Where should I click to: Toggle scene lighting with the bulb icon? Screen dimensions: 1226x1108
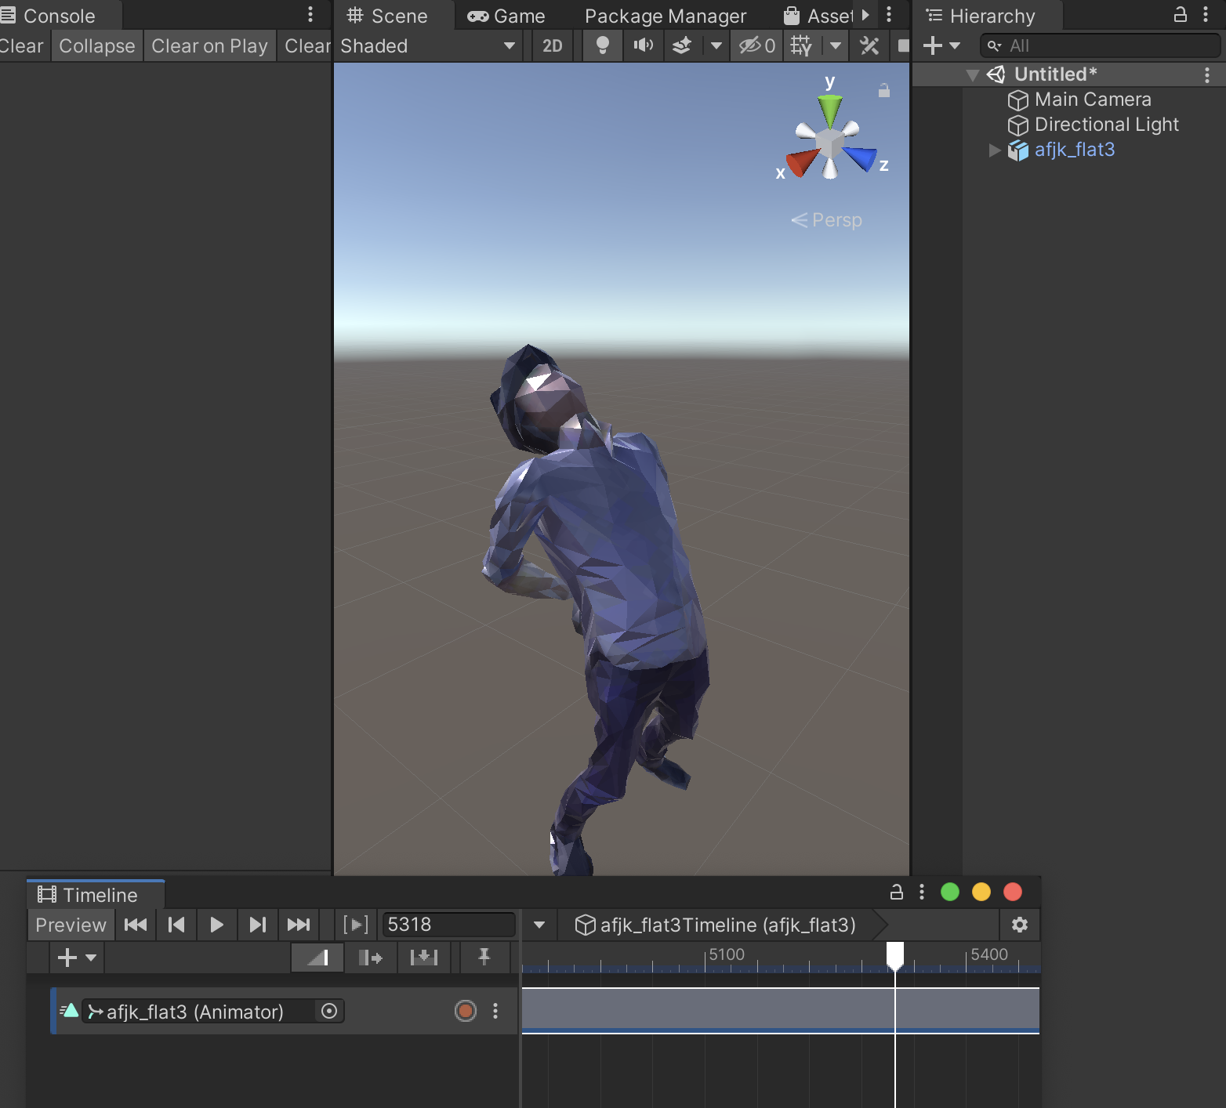(602, 45)
